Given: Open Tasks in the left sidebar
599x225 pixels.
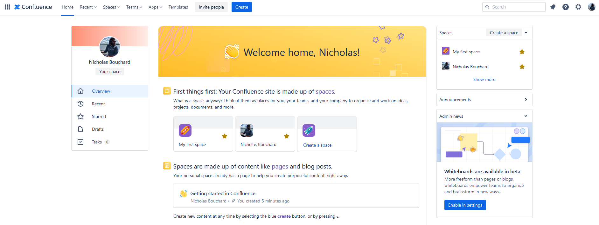Looking at the screenshot, I should (110, 142).
